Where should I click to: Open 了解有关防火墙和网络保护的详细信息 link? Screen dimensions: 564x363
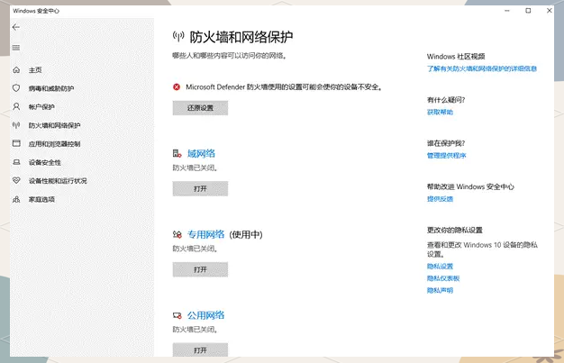tap(482, 68)
